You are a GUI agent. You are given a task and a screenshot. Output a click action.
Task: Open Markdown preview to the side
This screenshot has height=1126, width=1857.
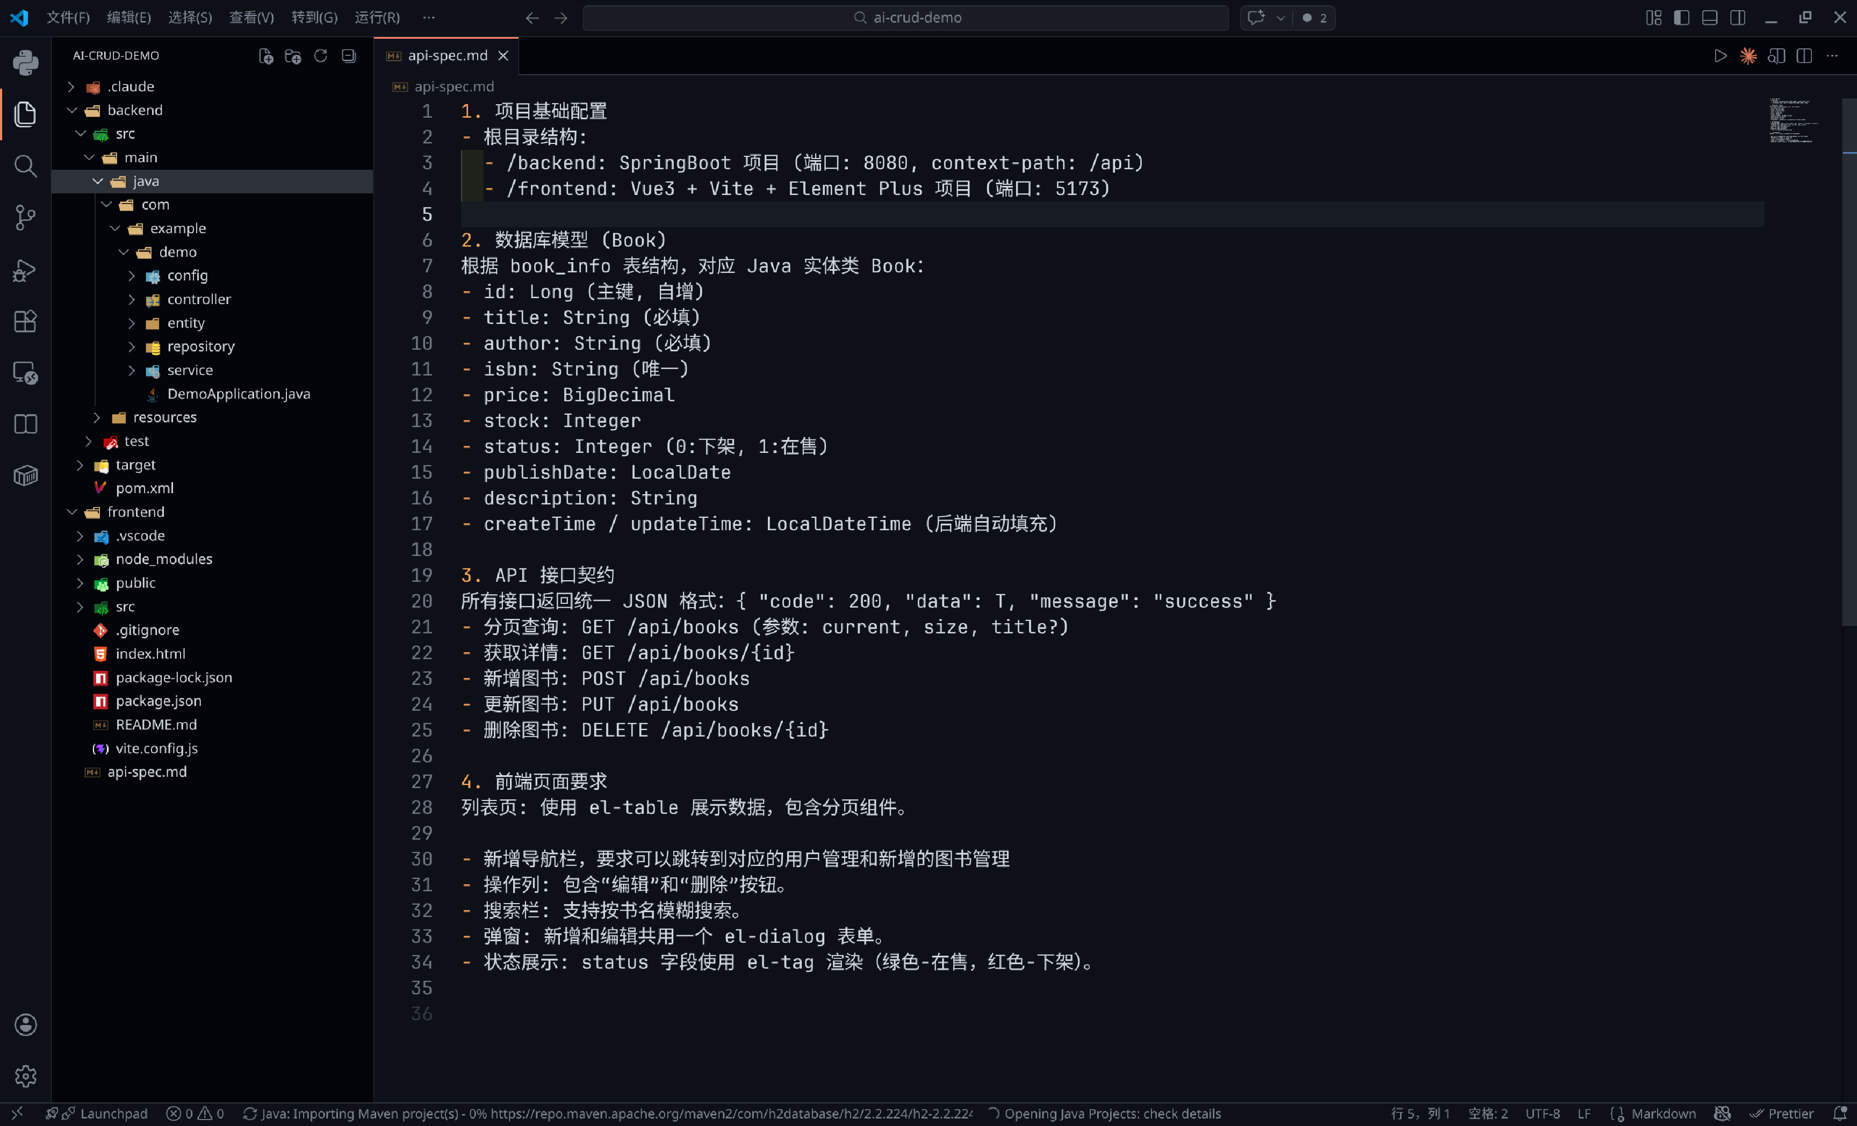pos(1776,56)
